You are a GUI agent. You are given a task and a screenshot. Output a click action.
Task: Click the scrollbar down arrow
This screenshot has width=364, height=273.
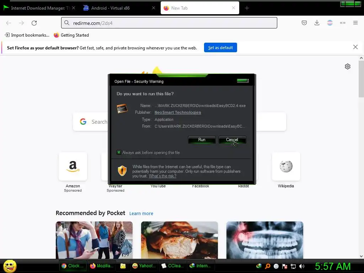click(361, 256)
